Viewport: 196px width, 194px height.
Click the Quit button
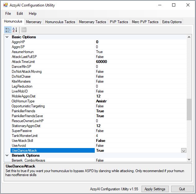pos(182,189)
